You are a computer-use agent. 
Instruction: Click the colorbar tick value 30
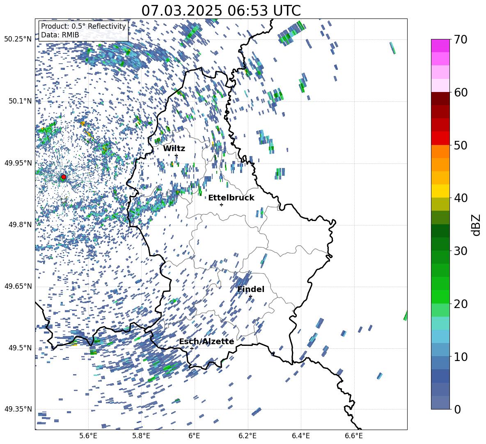coord(461,251)
